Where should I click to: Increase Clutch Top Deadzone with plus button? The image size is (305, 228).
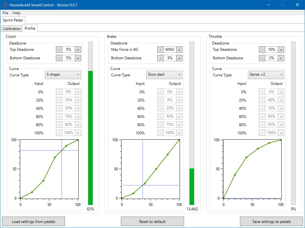78,50
